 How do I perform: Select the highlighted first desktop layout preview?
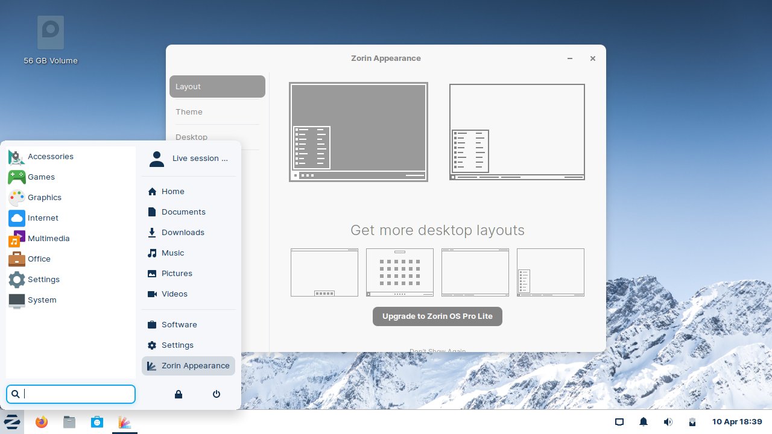[358, 131]
